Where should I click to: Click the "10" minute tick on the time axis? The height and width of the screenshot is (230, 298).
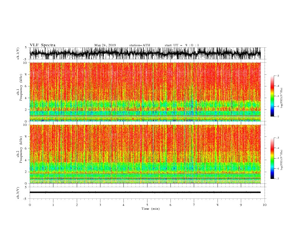tap(265, 205)
